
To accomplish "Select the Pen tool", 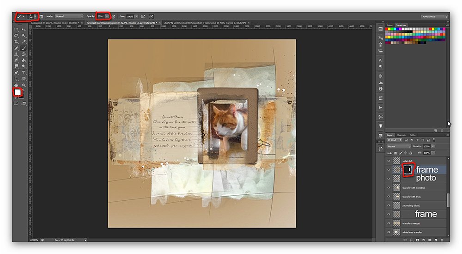I will pyautogui.click(x=16, y=73).
